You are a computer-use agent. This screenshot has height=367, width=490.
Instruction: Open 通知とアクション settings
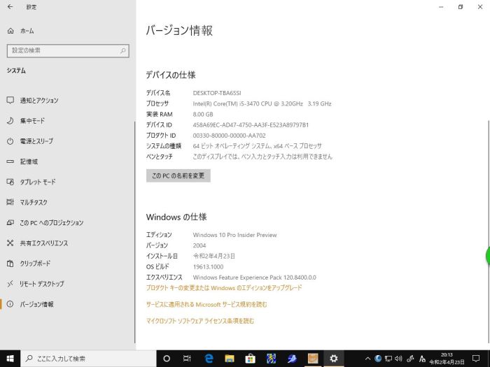39,100
